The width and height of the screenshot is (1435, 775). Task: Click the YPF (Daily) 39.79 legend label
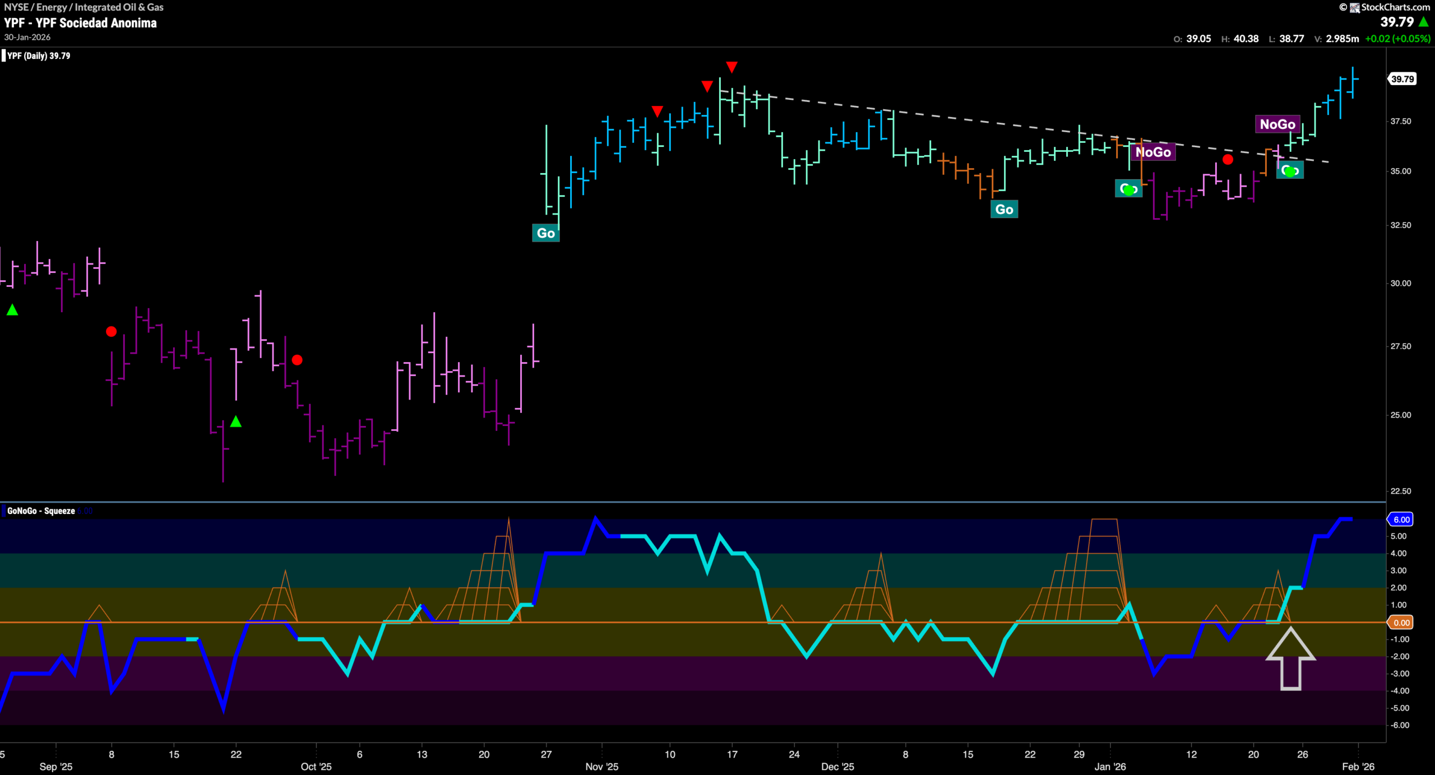tap(38, 55)
